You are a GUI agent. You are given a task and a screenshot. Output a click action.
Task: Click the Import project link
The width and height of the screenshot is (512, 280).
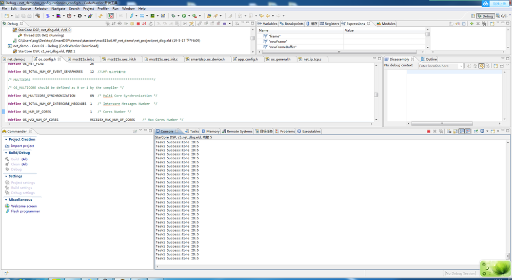[x=22, y=146]
